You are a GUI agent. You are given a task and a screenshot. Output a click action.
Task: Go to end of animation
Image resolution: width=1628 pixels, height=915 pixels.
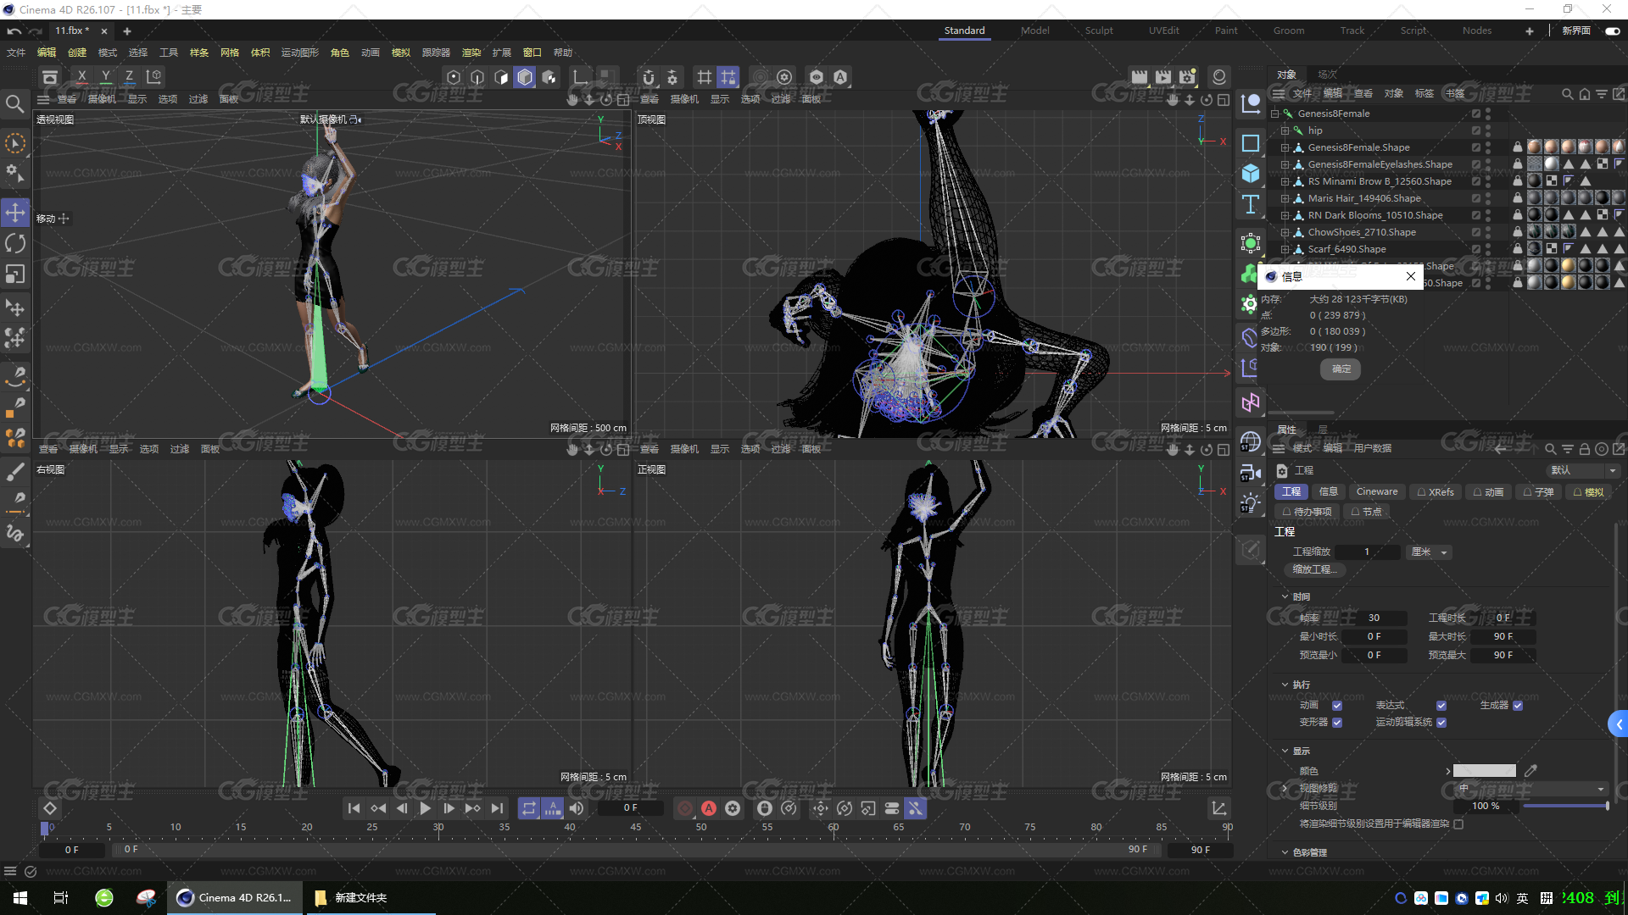click(497, 808)
